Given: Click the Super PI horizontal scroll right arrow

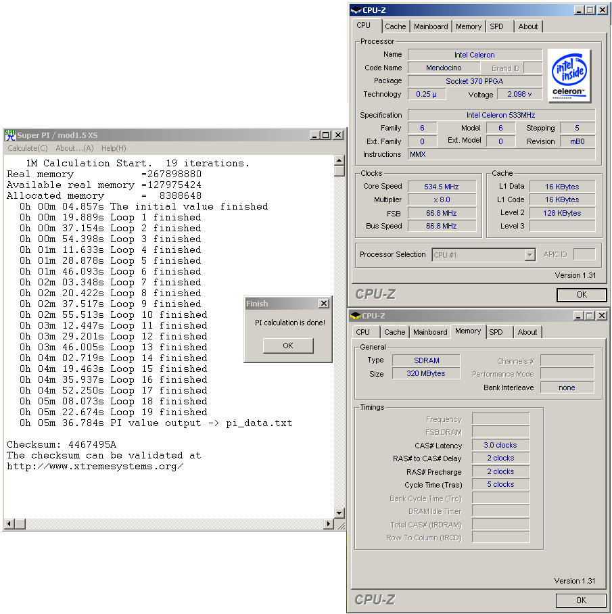Looking at the screenshot, I should pos(329,523).
